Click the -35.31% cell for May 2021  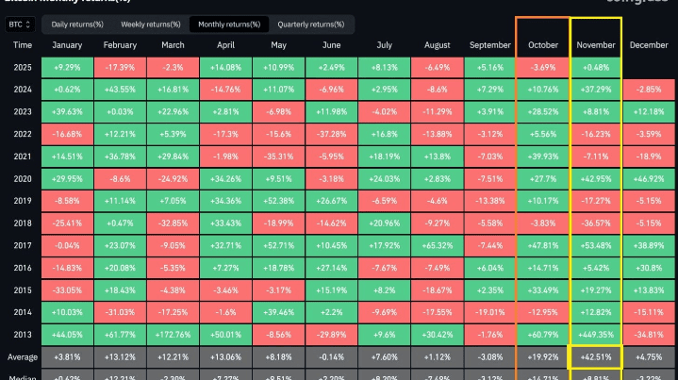[x=278, y=157]
